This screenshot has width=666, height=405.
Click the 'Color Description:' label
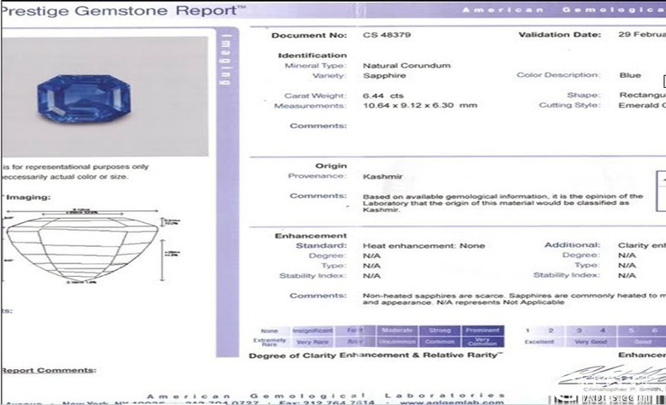tap(558, 75)
